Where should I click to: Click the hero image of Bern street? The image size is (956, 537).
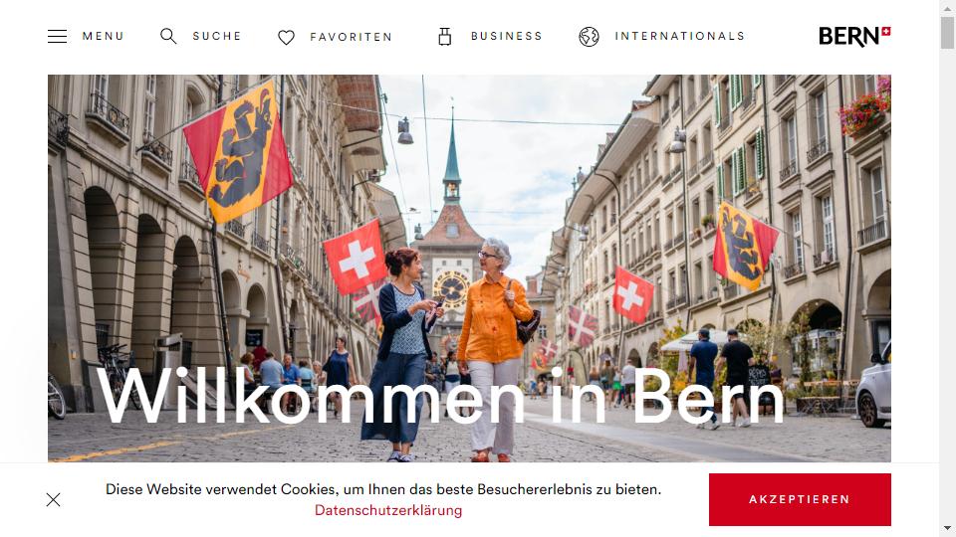point(469,268)
